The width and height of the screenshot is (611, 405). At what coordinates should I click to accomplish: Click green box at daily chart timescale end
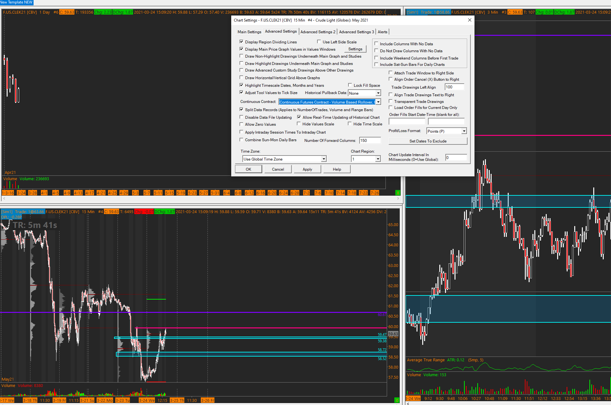(x=398, y=193)
